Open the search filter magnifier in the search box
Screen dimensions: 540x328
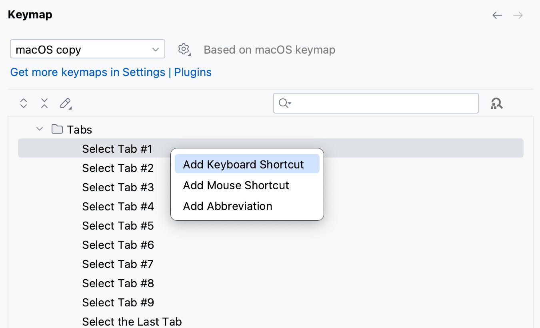(284, 103)
